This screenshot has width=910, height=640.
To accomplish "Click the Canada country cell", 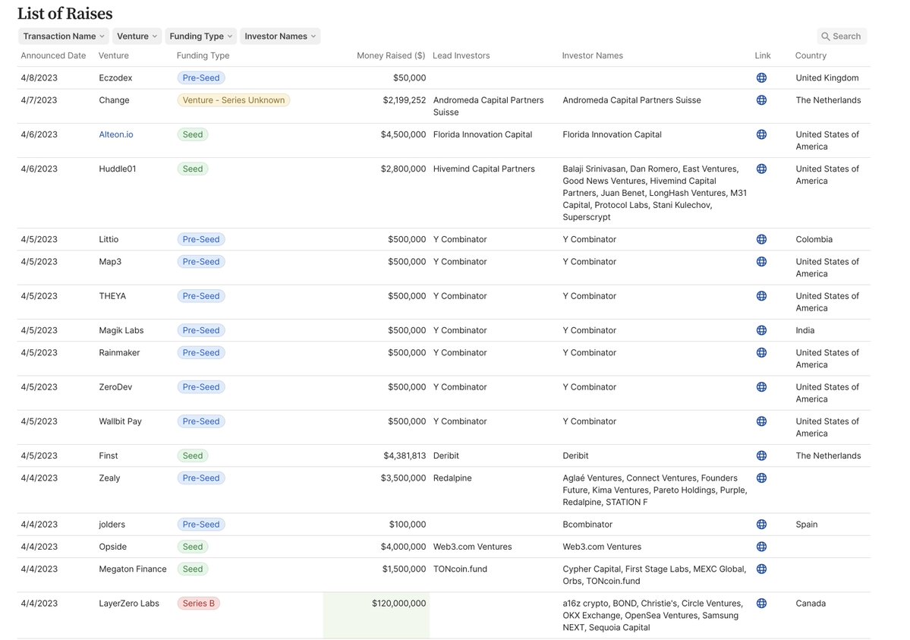I will point(811,604).
